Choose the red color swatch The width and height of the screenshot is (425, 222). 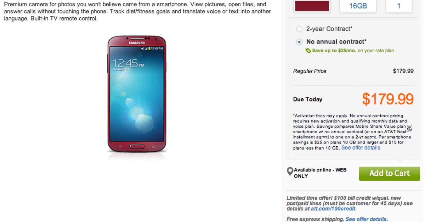(312, 6)
